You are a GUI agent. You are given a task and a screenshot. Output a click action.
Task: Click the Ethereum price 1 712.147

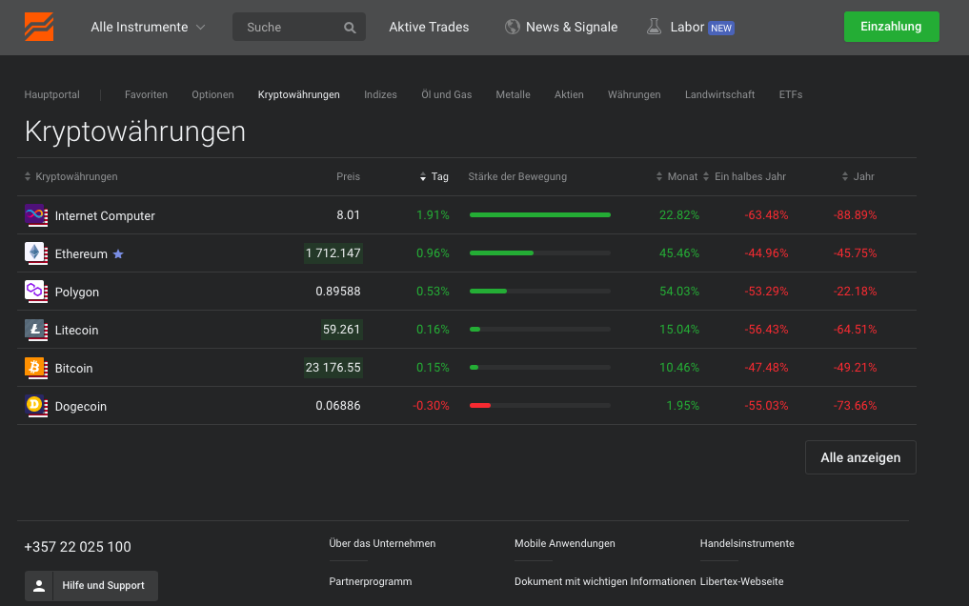tap(333, 253)
